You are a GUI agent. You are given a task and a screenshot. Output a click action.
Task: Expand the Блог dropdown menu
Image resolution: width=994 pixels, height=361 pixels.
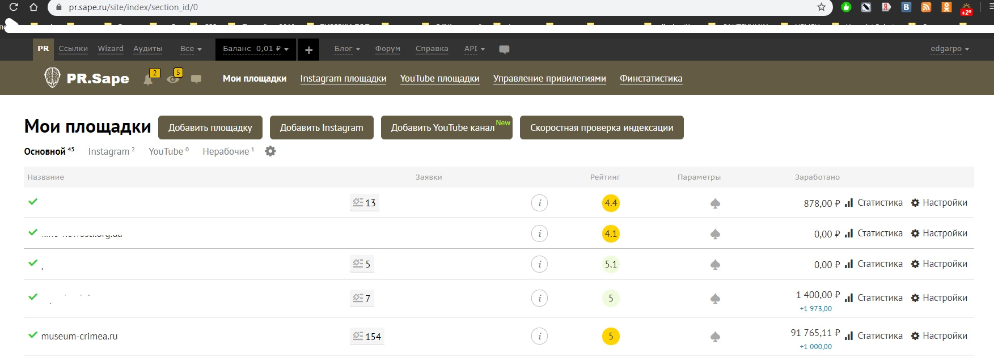pyautogui.click(x=347, y=49)
